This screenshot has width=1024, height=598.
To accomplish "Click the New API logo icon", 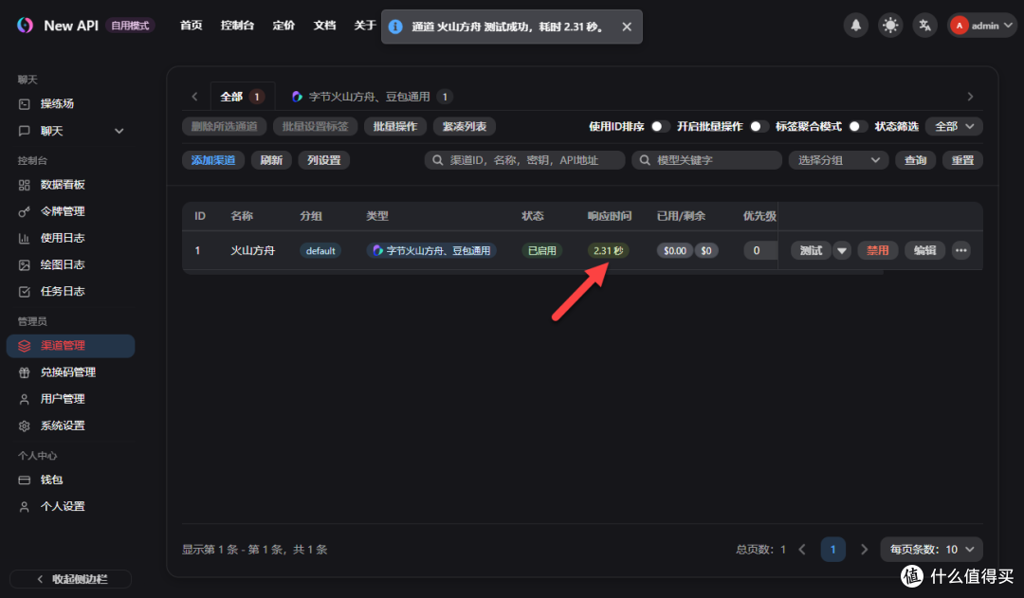I will click(x=25, y=26).
